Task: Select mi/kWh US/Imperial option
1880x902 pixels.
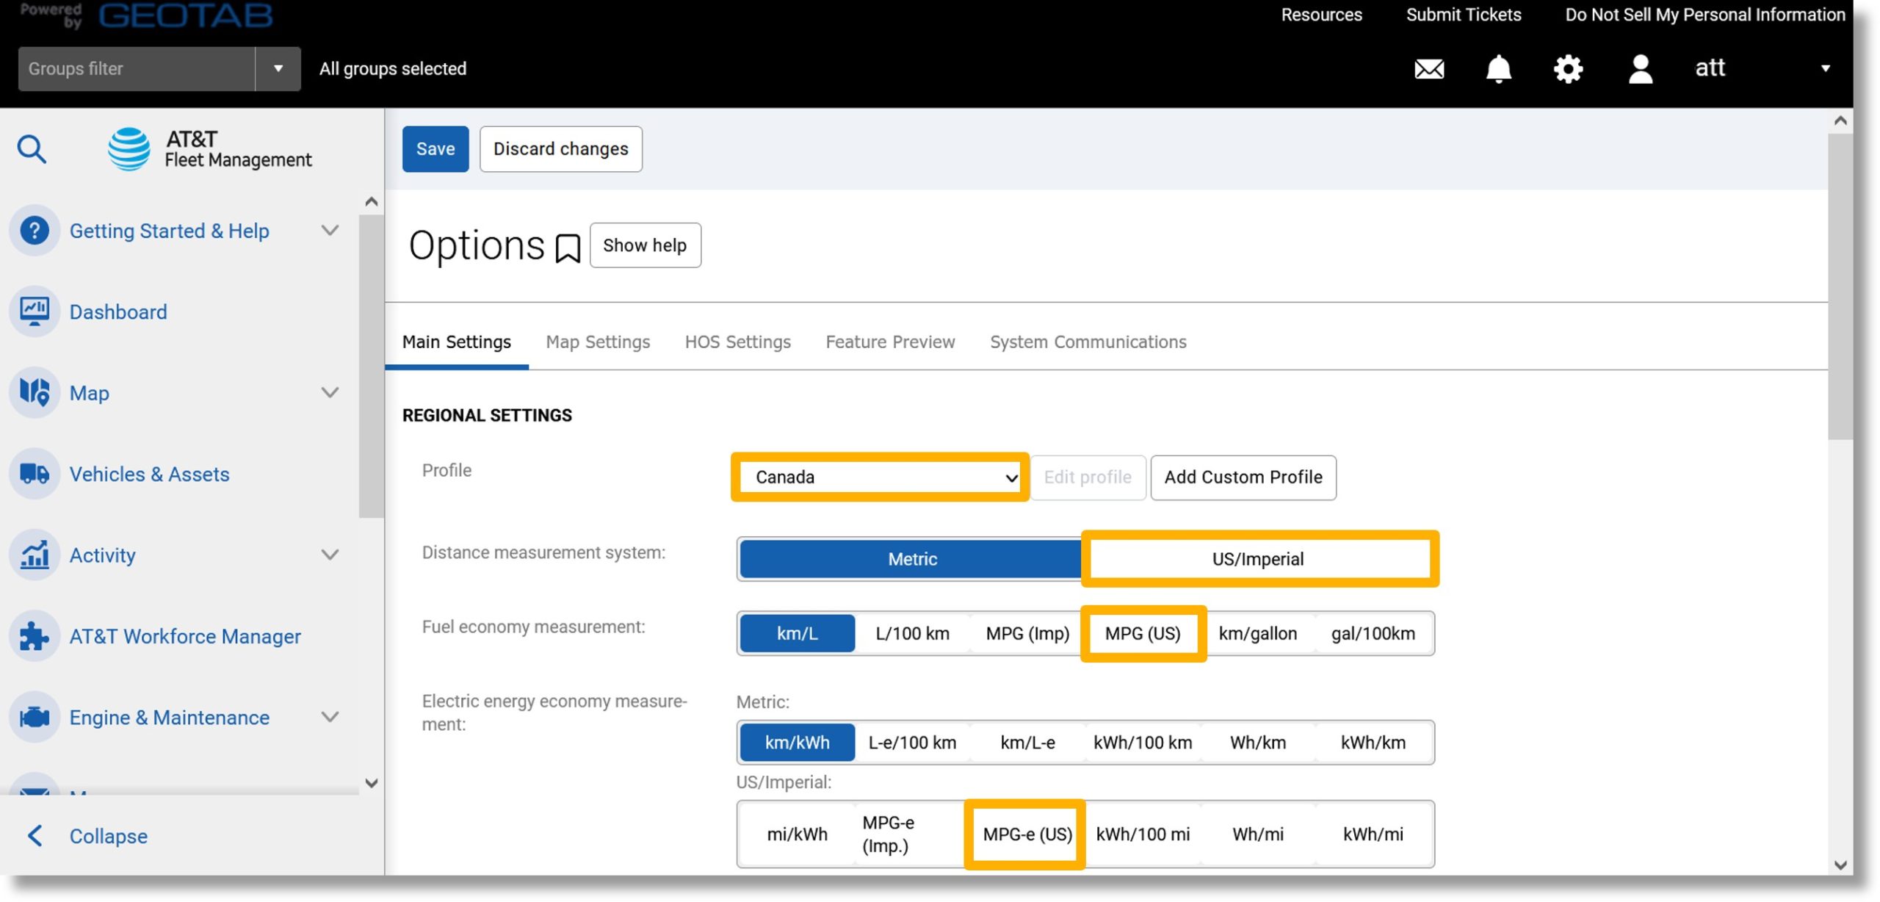Action: coord(798,834)
